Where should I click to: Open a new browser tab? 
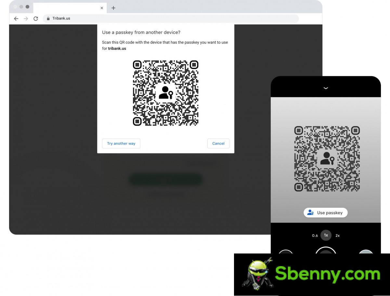click(113, 8)
